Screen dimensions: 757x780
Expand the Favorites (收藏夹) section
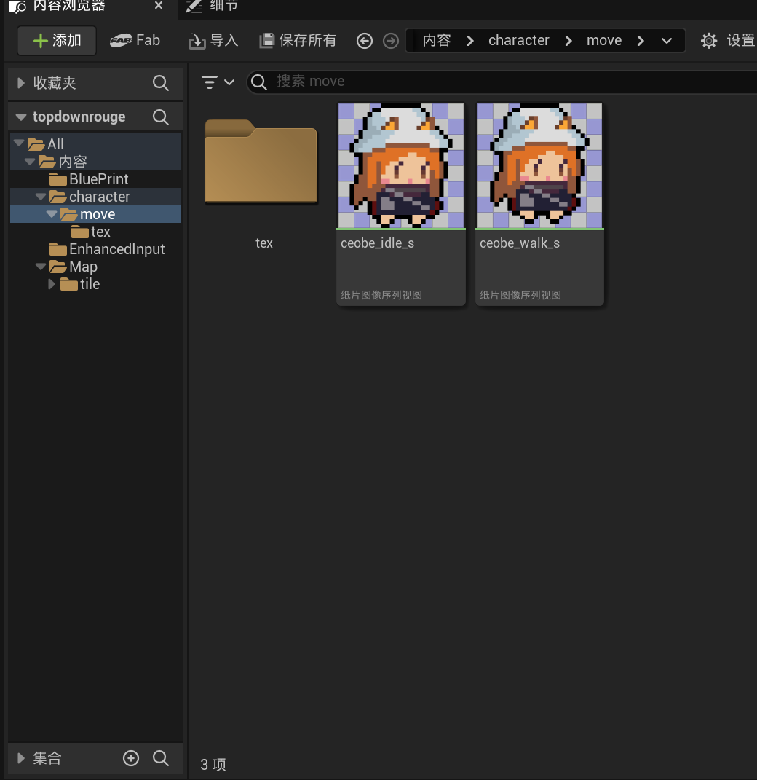point(21,83)
